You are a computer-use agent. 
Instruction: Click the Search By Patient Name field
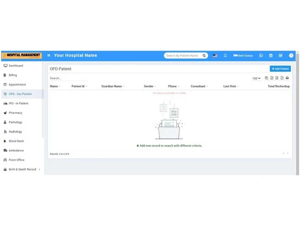click(182, 55)
